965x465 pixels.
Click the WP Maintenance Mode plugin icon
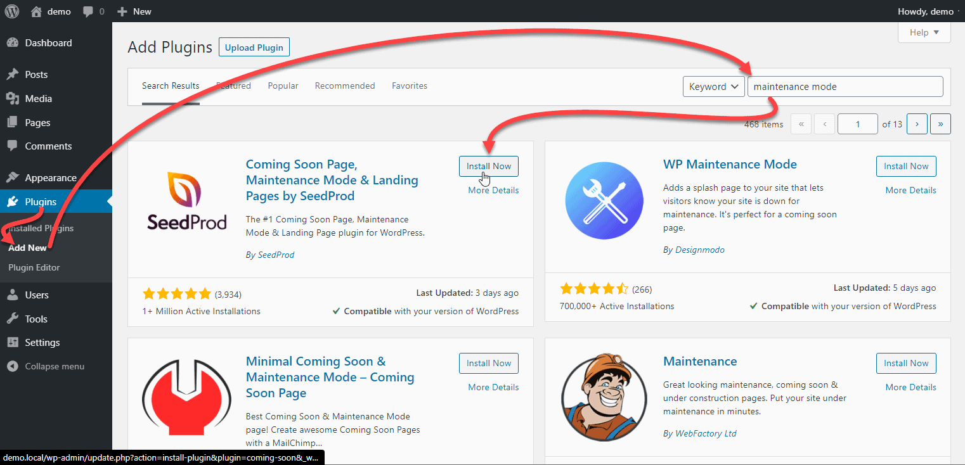tap(604, 200)
